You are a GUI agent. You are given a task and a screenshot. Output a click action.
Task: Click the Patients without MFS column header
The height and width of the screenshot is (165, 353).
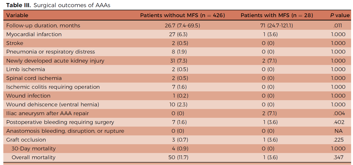point(182,15)
